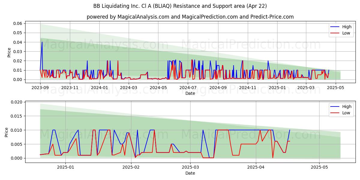Screen dimensions: 360x180
Task: Click the '0.020' tick label in lower chart
Action: pos(17,102)
